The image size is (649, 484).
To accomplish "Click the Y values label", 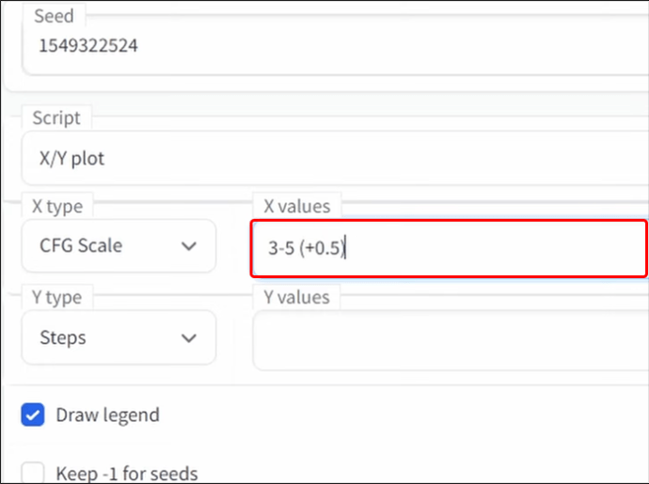I will [295, 297].
